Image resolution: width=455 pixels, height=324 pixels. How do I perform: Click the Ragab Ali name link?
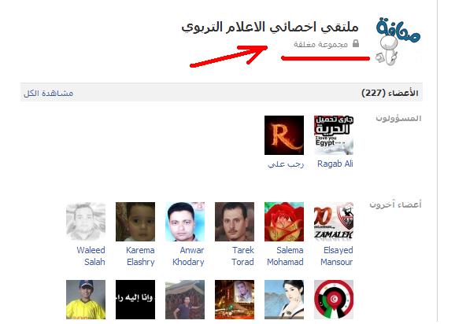point(335,164)
